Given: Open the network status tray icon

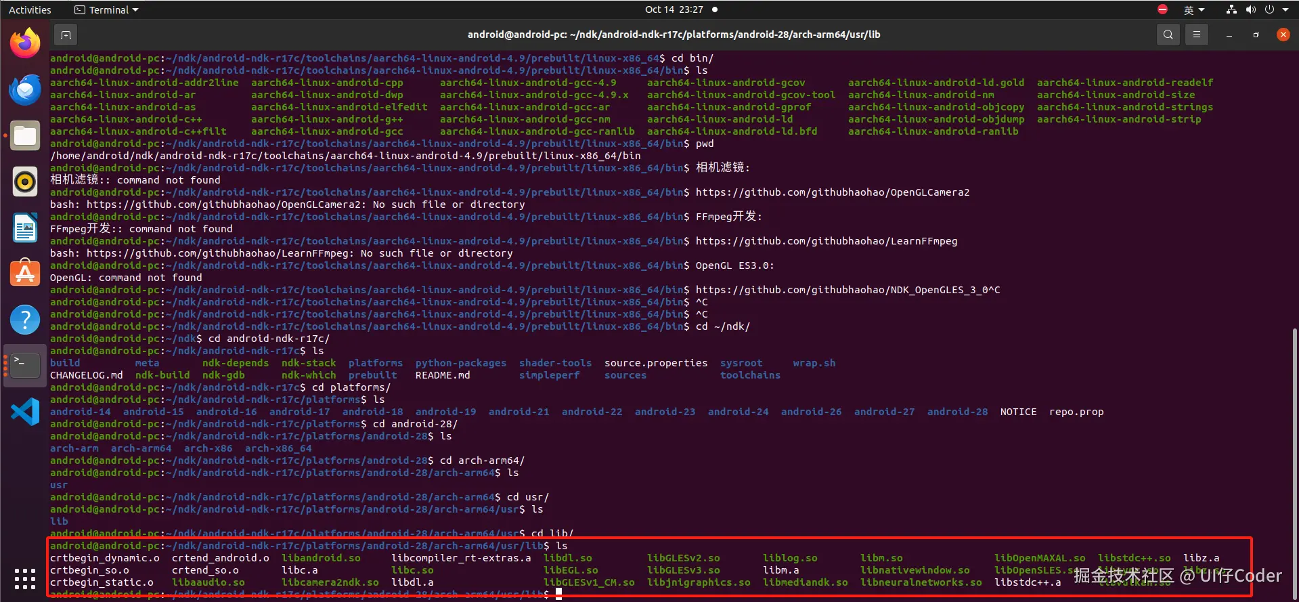Looking at the screenshot, I should pos(1231,9).
